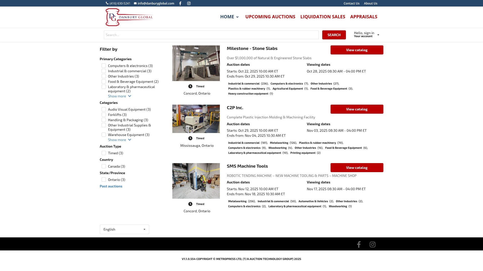Image resolution: width=483 pixels, height=271 pixels.
Task: Click Heavy construction equipment (1) tag
Action: click(x=251, y=94)
